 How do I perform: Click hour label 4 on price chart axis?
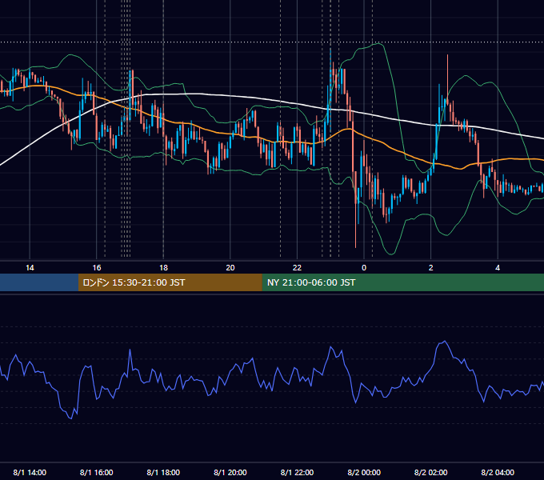tap(498, 268)
